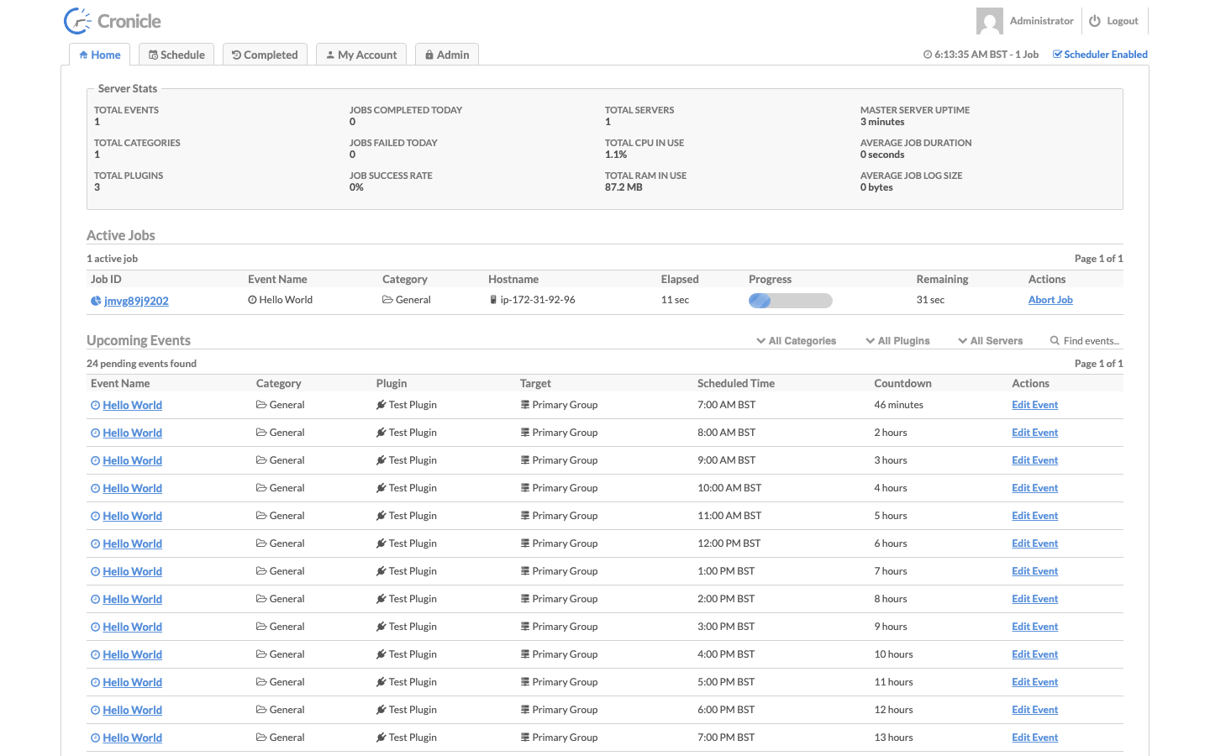Open the Admin tab

click(x=447, y=55)
